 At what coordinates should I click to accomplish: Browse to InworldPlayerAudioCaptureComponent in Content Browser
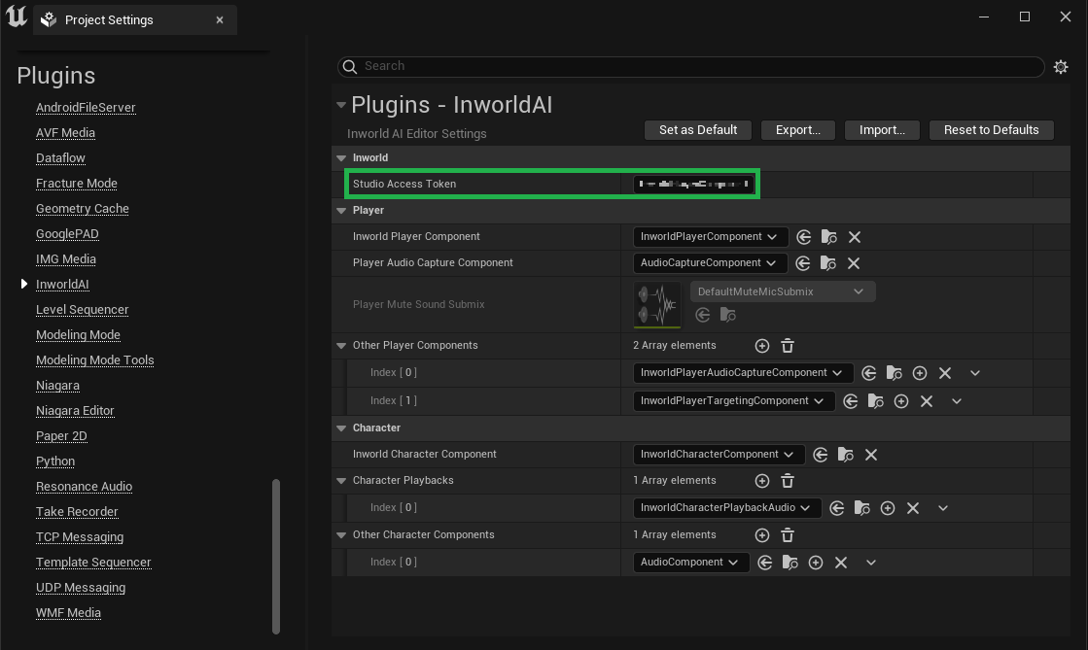pyautogui.click(x=894, y=373)
